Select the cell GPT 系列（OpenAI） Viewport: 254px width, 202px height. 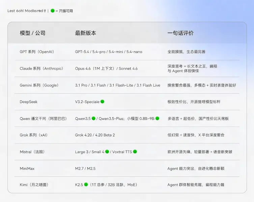point(37,52)
